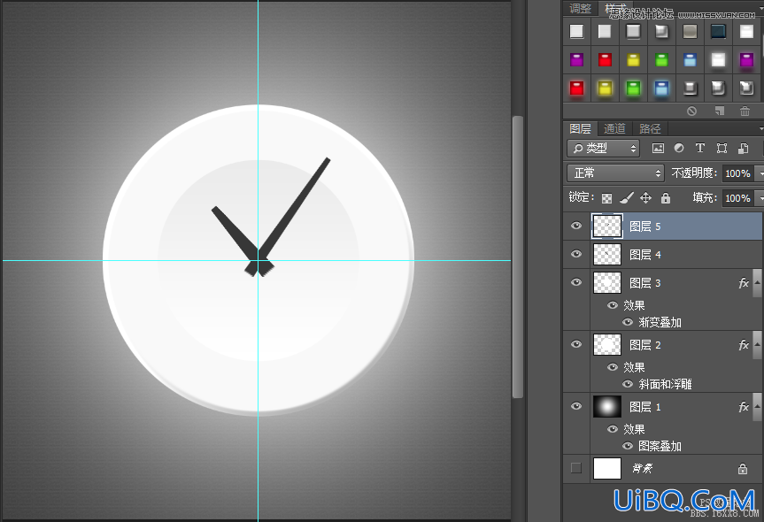Collapse effects list of 图层 3
The width and height of the screenshot is (764, 522).
coord(757,283)
